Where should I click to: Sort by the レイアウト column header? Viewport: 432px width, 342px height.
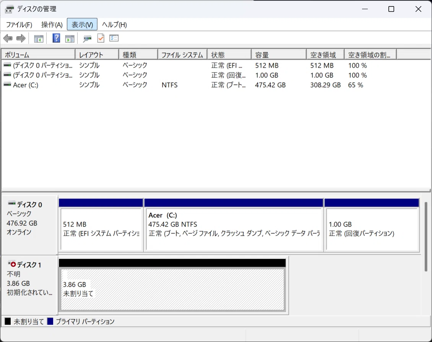97,55
